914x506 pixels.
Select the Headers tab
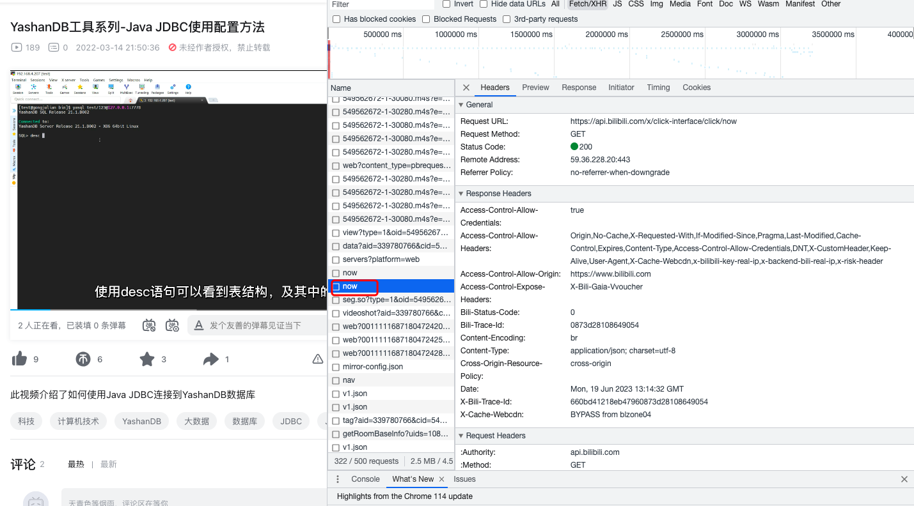tap(495, 88)
